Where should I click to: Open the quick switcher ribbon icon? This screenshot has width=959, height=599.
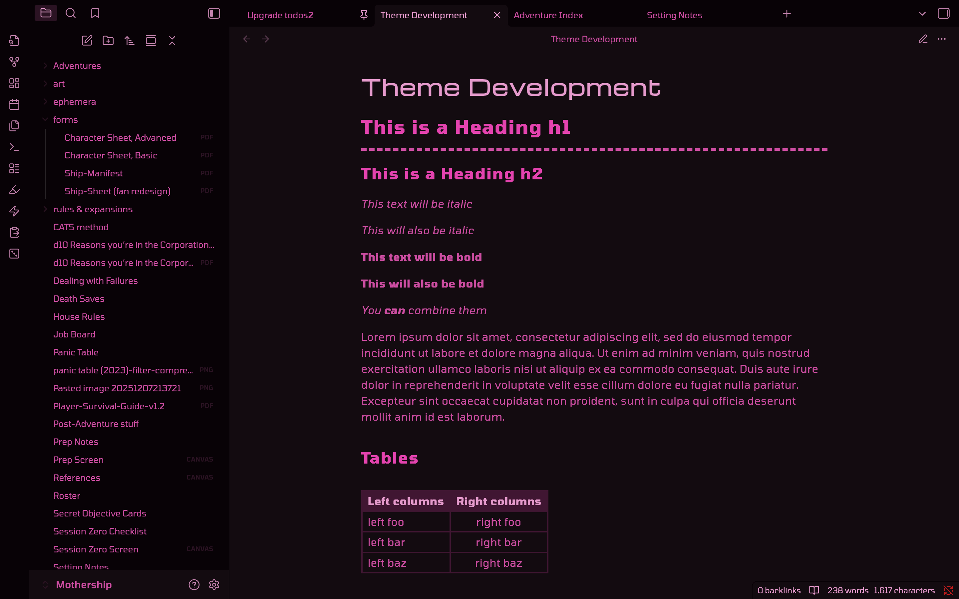[x=14, y=40]
